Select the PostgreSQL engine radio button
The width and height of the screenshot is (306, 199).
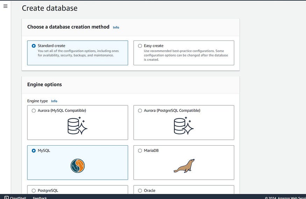(x=34, y=191)
